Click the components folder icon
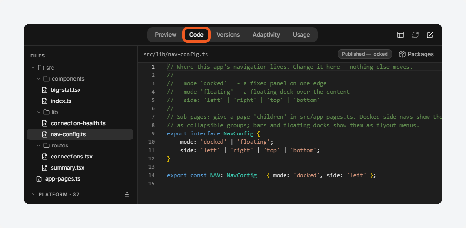 pyautogui.click(x=47, y=79)
